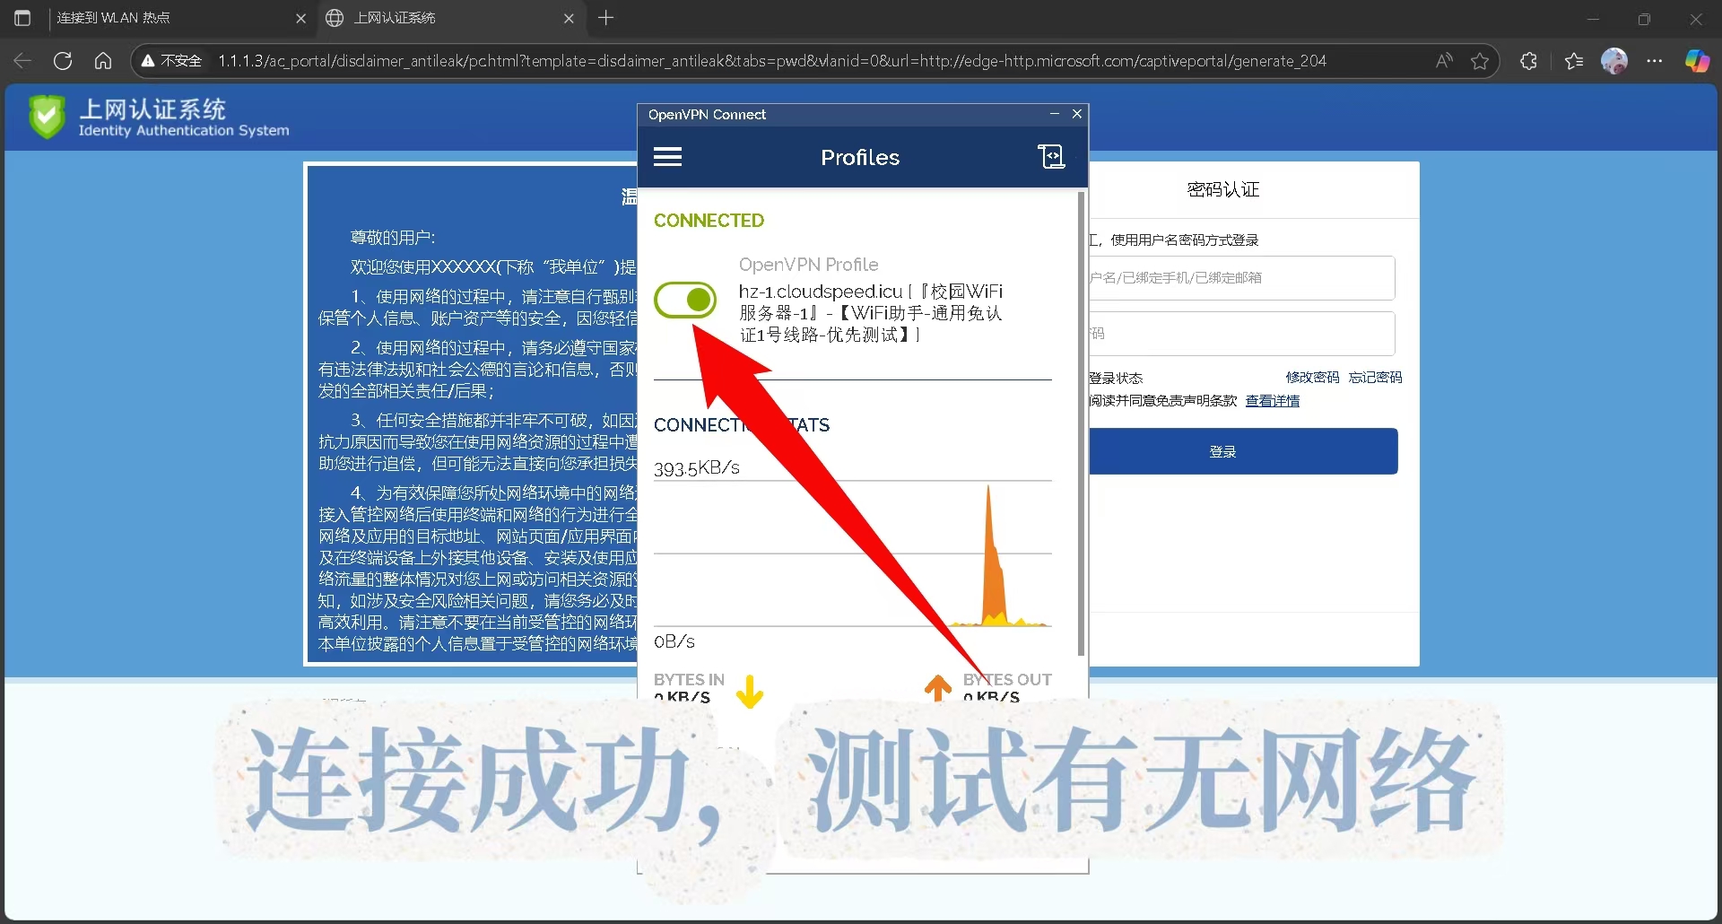Open the 查看详情 disclaimer link
The image size is (1722, 924).
(x=1273, y=401)
